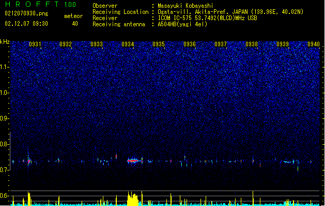Click the 0932 time marker
325x206 pixels.
tap(66, 44)
